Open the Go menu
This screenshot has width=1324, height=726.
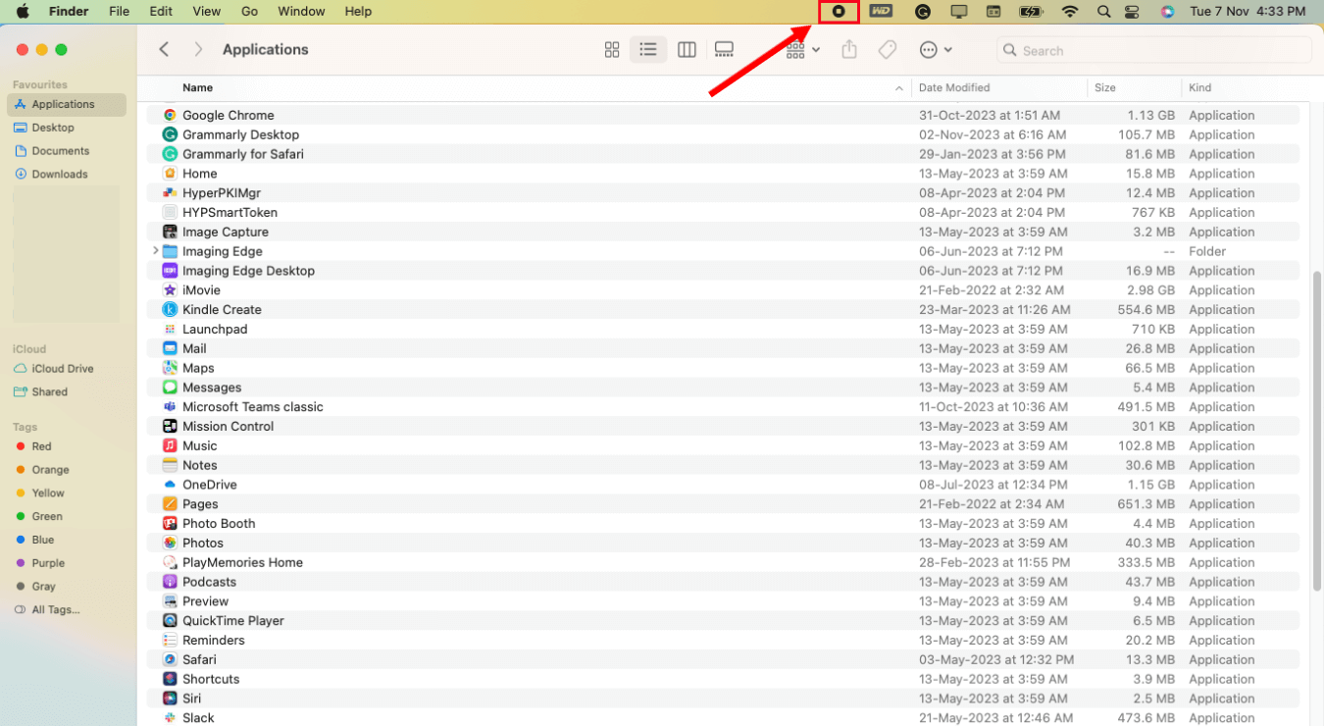[249, 12]
